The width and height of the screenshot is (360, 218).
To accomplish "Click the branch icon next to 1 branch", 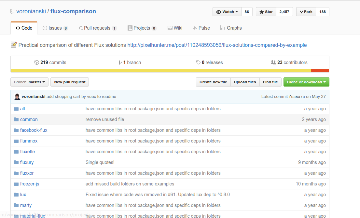I will (x=120, y=62).
